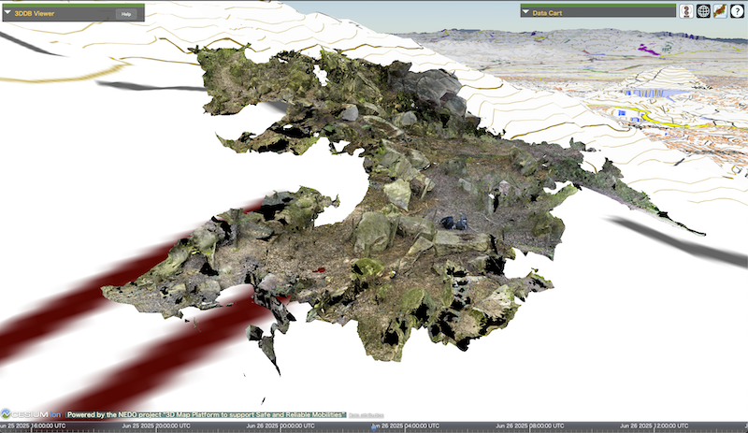Click the Data Cart panel title
Screen dimensions: 748x433
pyautogui.click(x=547, y=13)
